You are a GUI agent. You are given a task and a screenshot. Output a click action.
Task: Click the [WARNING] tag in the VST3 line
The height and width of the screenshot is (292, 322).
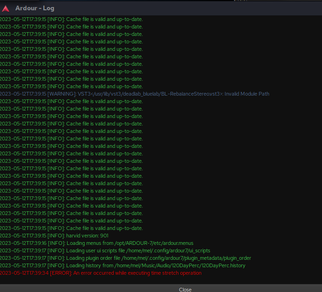click(62, 94)
